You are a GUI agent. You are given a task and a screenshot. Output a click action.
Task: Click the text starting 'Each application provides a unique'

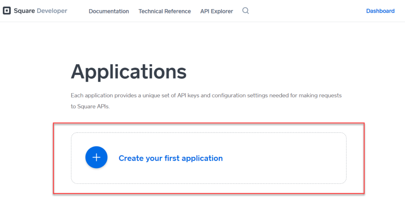(x=206, y=101)
